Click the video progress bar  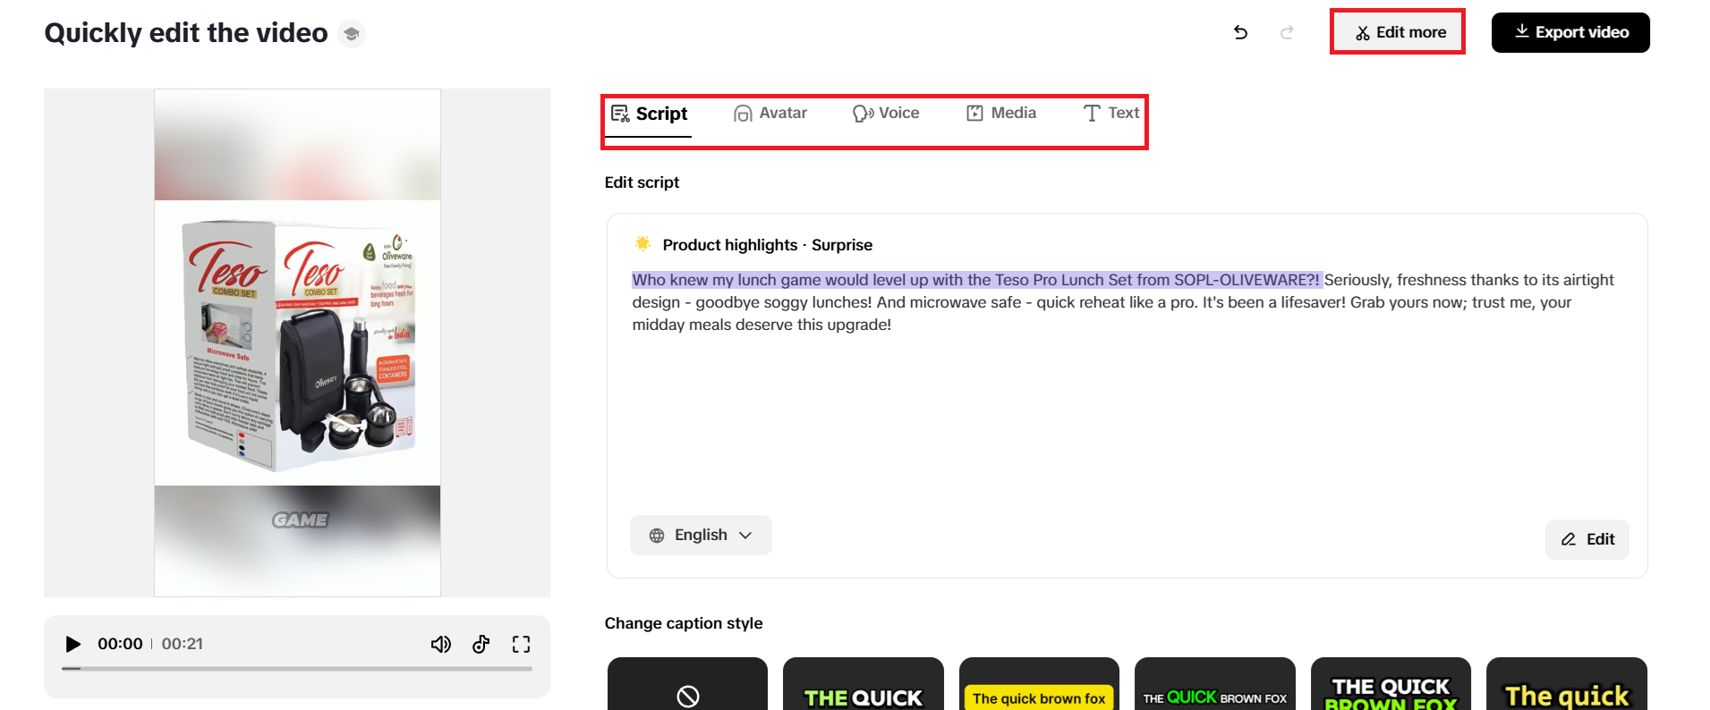tap(297, 668)
